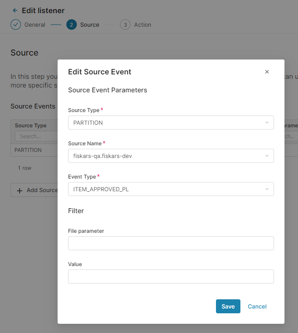Select the PARTITION row in Source Events

(28, 150)
